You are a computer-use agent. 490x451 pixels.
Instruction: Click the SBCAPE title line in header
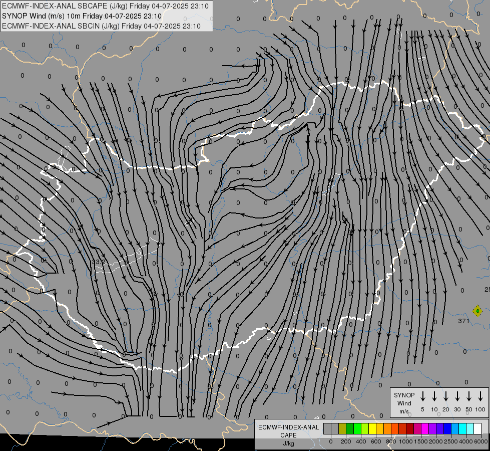click(x=105, y=6)
